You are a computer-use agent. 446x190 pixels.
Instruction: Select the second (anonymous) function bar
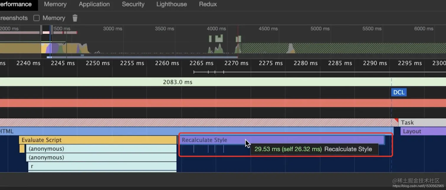coord(101,157)
